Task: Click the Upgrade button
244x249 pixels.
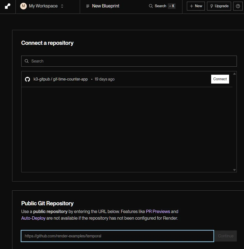Action: 219,6
